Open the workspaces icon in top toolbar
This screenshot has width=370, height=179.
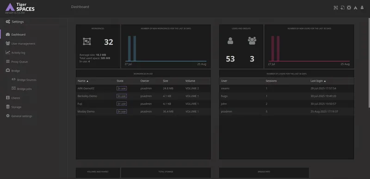point(336,8)
